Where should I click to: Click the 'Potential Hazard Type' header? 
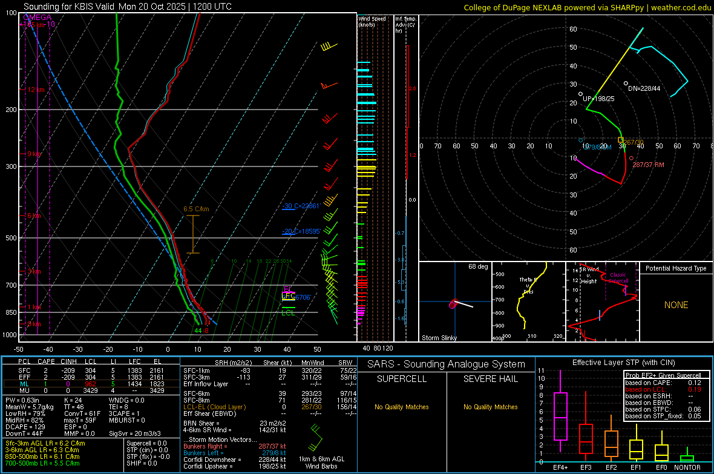click(x=676, y=268)
